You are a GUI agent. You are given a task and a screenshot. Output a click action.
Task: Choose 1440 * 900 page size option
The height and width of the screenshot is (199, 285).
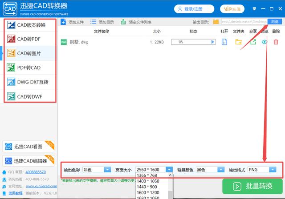tap(152, 187)
